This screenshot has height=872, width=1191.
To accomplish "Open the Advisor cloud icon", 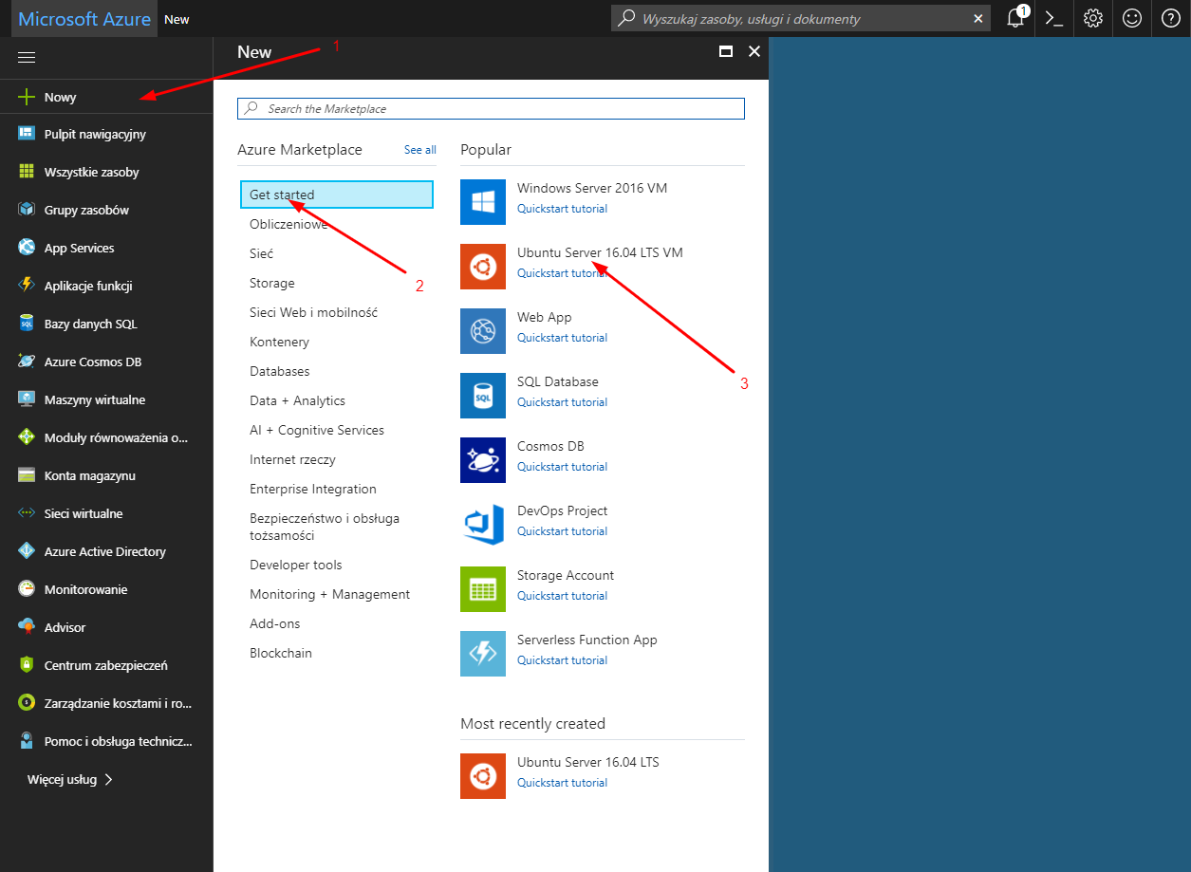I will click(x=27, y=627).
